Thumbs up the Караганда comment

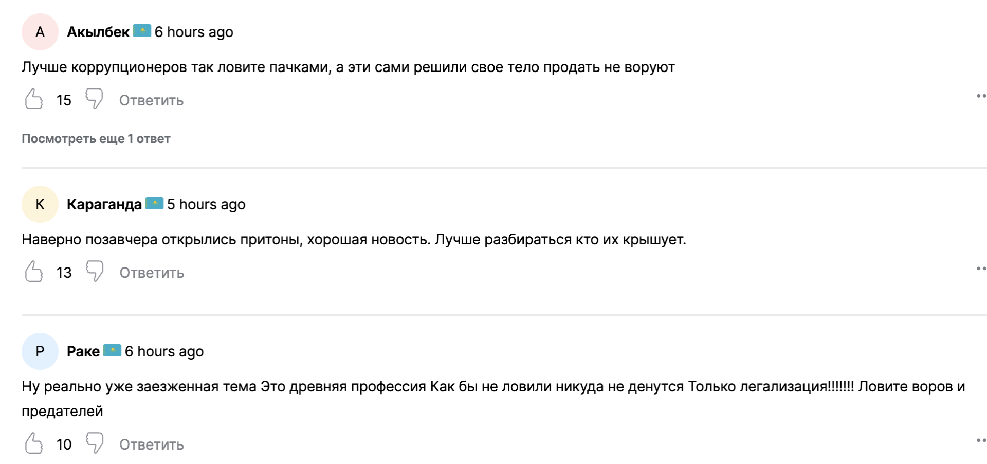(x=34, y=271)
